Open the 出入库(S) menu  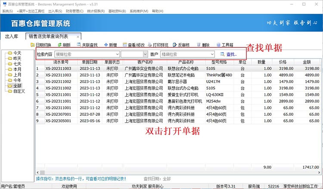[x=55, y=11]
